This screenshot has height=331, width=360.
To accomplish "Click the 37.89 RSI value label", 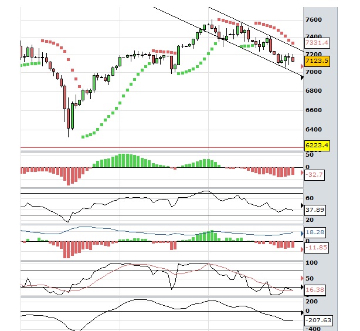I will point(315,210).
